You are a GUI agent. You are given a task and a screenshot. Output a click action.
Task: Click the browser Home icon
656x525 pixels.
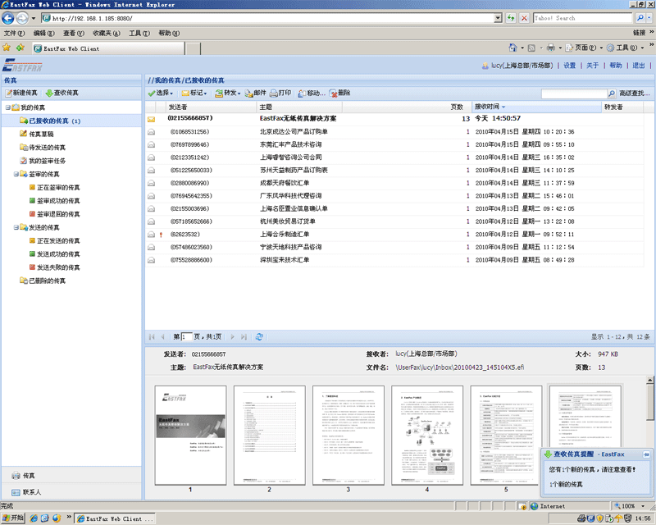(x=512, y=48)
